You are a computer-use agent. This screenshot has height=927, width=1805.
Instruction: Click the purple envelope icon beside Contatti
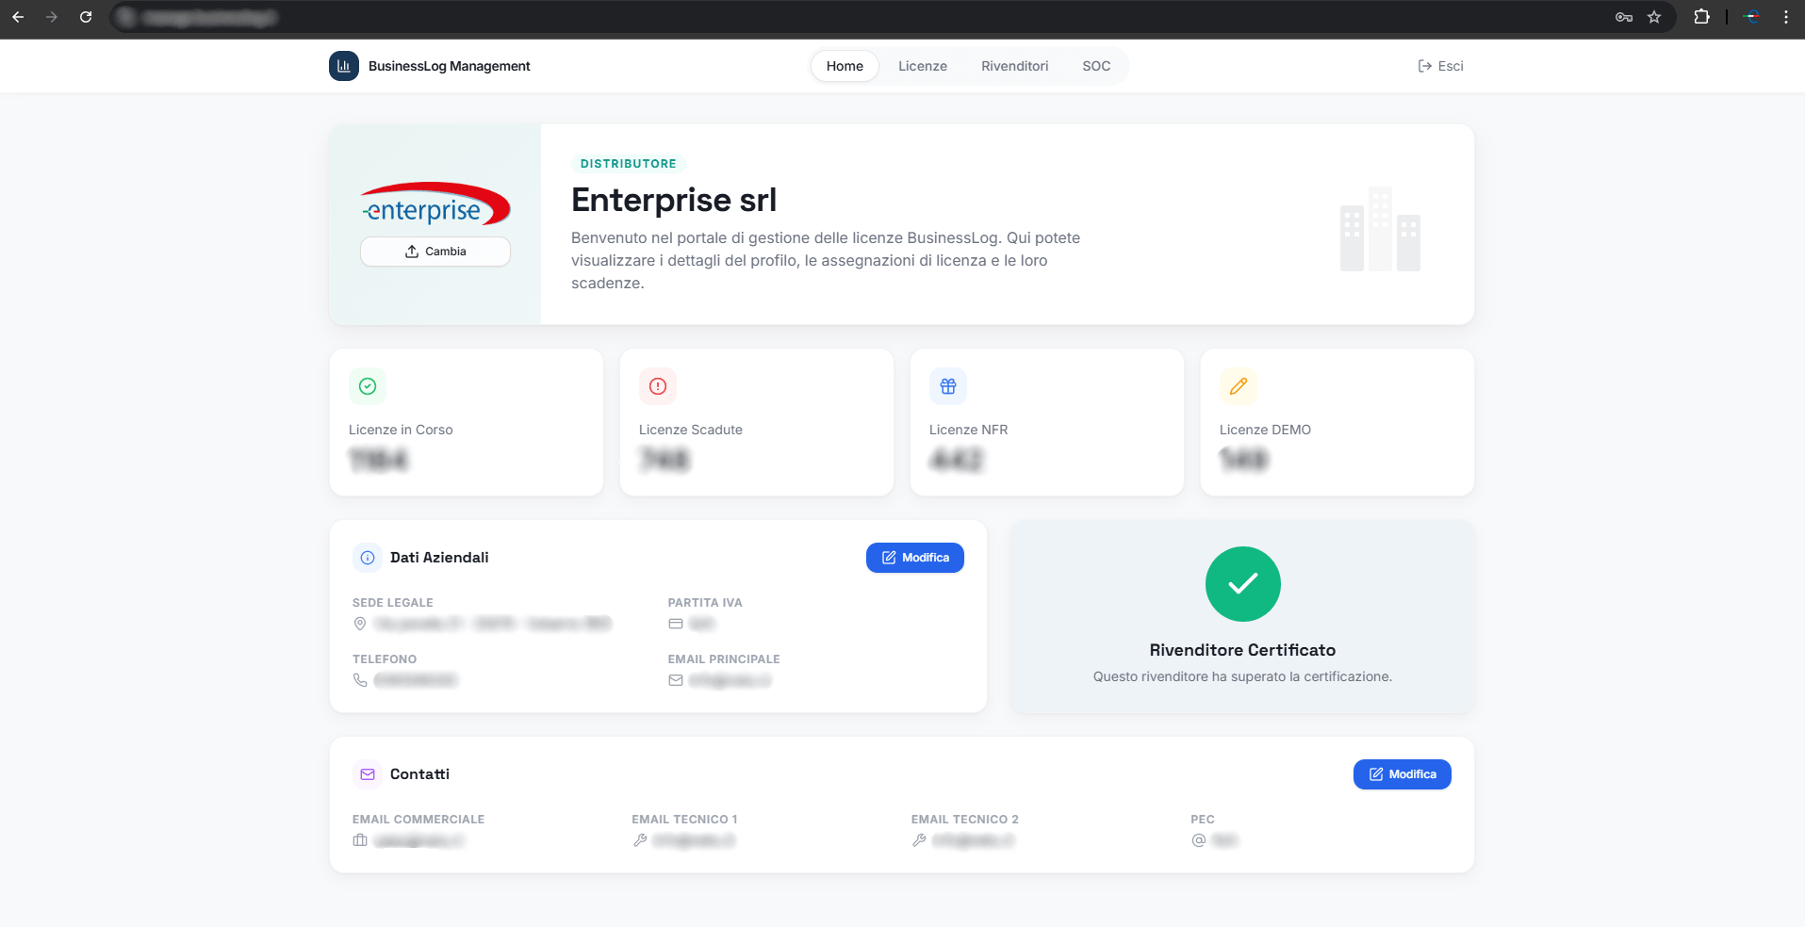(367, 774)
